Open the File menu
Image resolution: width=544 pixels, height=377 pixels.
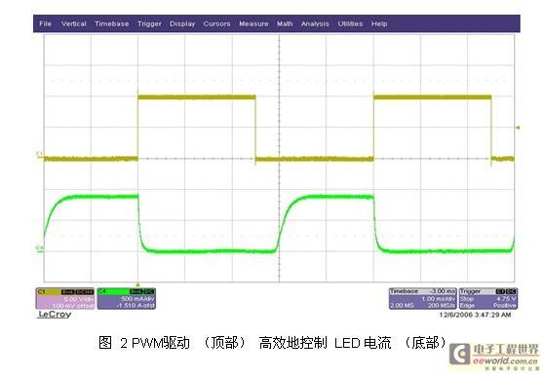[46, 23]
